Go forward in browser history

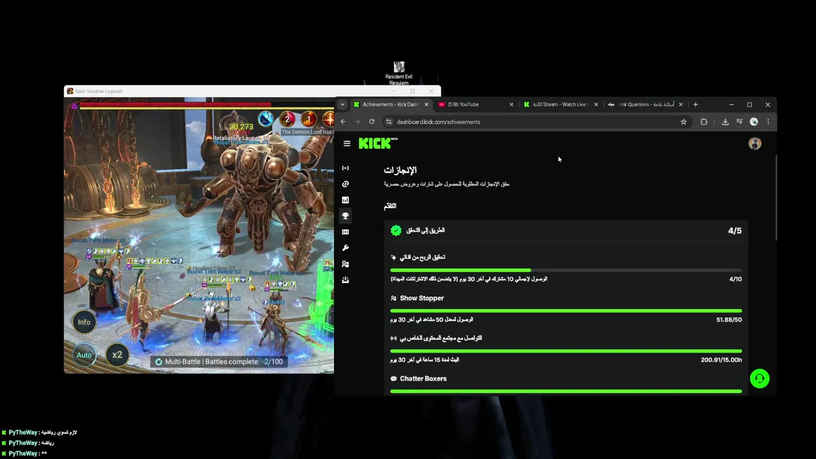coord(357,122)
